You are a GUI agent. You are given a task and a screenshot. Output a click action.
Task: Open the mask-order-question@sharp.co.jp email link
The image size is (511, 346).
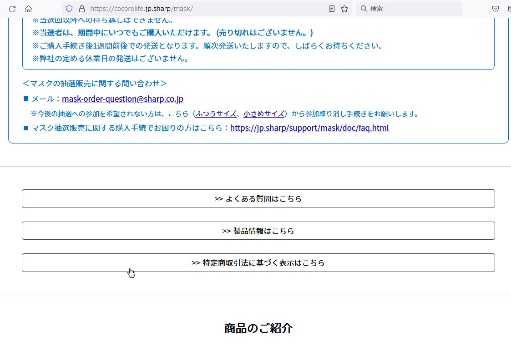point(122,99)
